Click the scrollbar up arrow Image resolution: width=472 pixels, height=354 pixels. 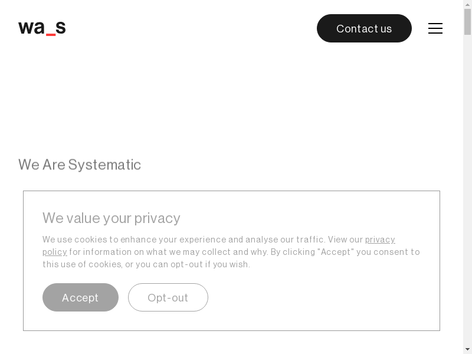[x=467, y=5]
